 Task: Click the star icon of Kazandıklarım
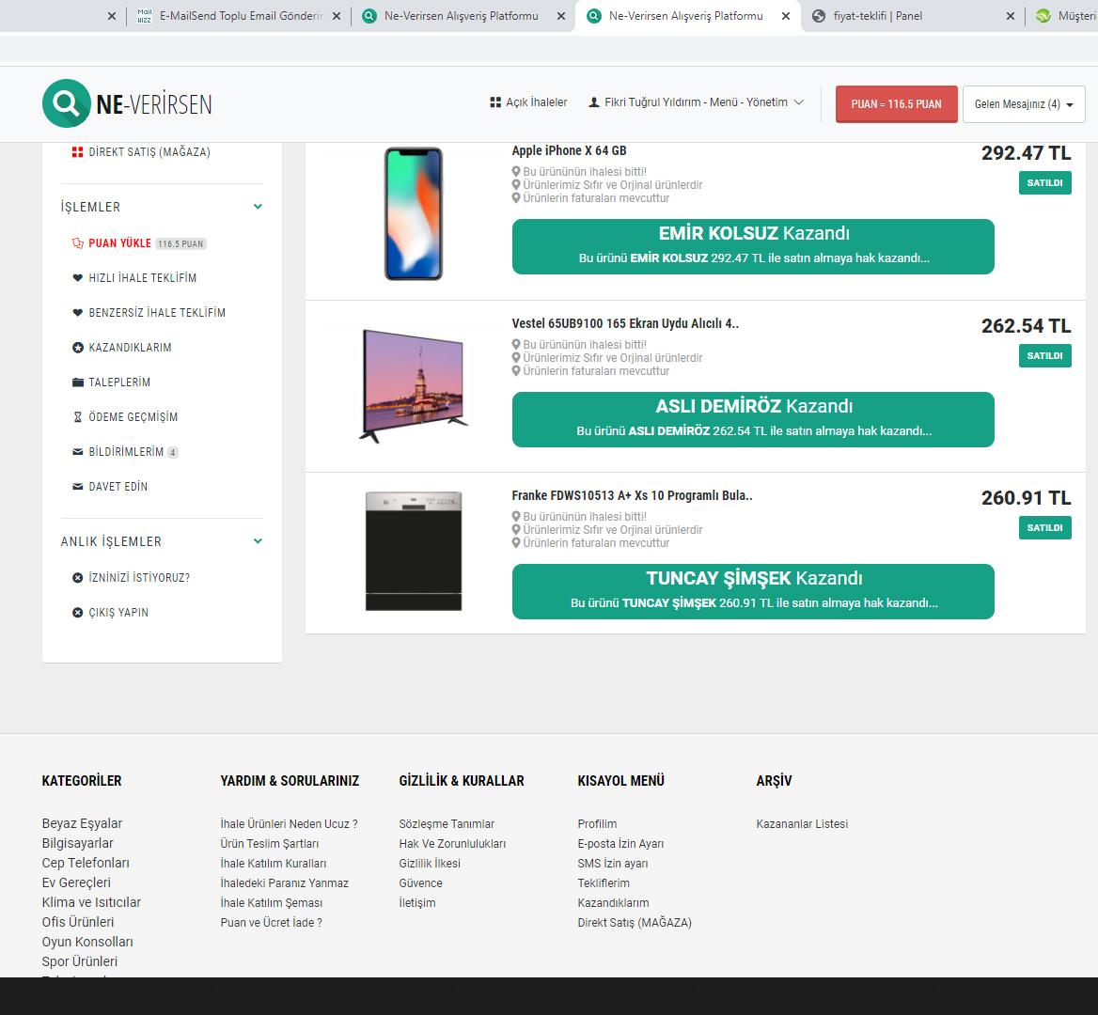point(78,347)
